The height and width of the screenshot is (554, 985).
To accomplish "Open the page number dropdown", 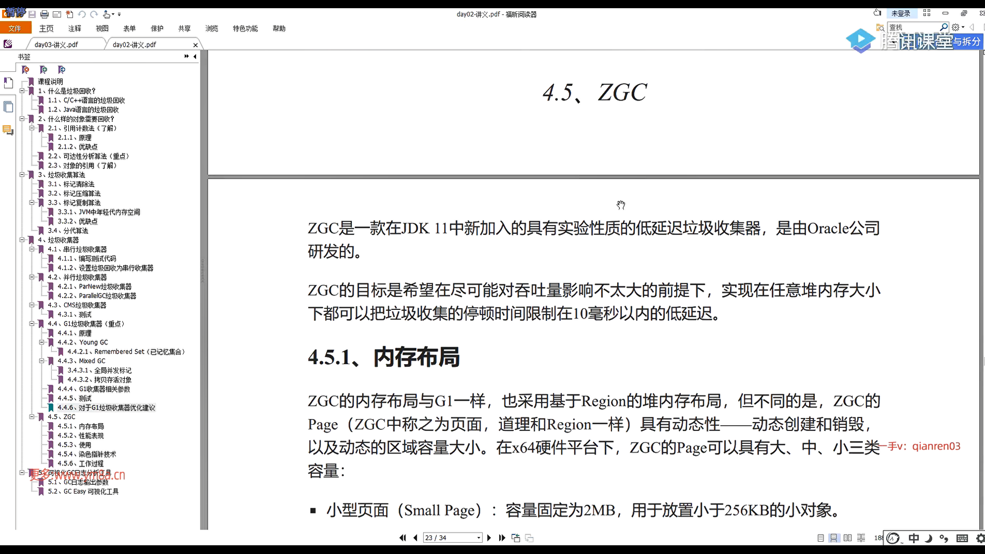I will click(479, 538).
